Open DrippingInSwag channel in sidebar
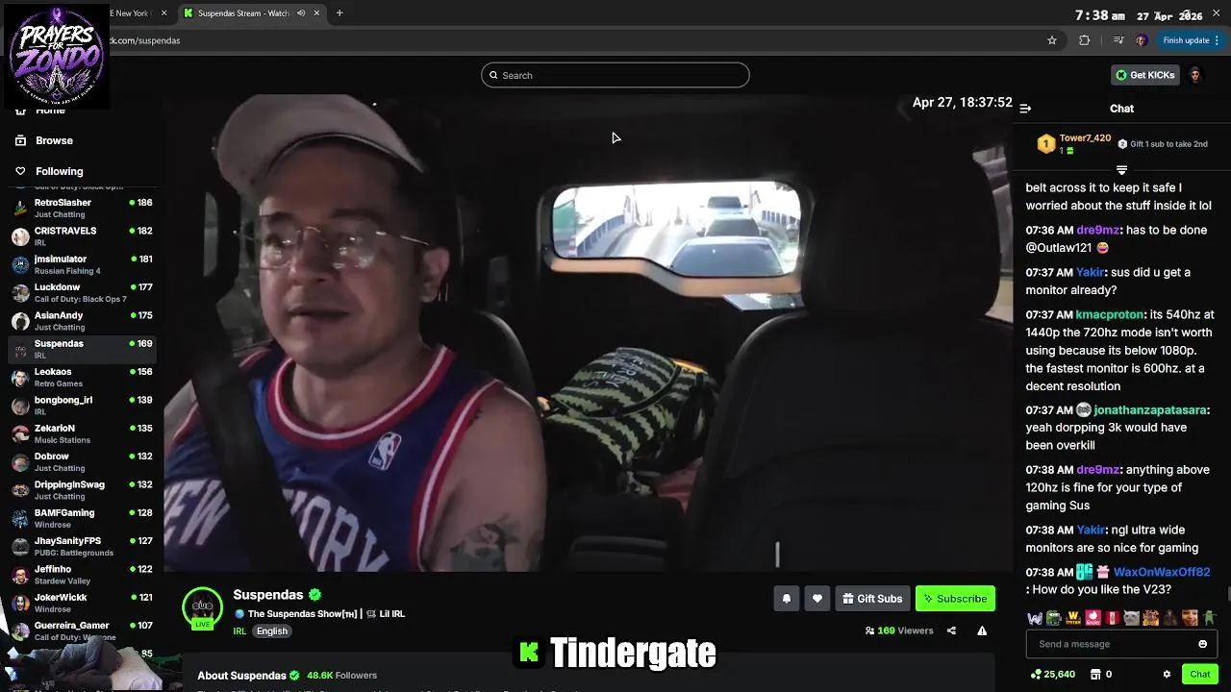 click(82, 490)
